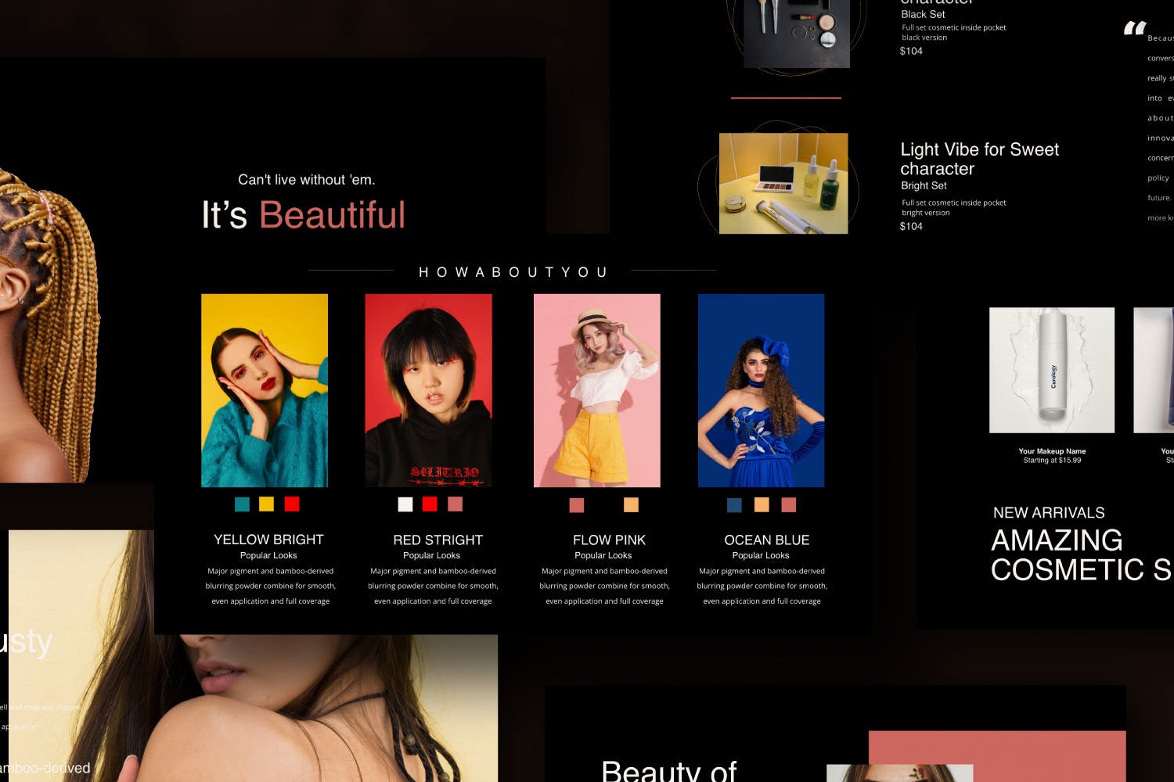Viewport: 1174px width, 782px height.
Task: Pick the yellow swatch under Yellow Bright
Action: click(266, 504)
